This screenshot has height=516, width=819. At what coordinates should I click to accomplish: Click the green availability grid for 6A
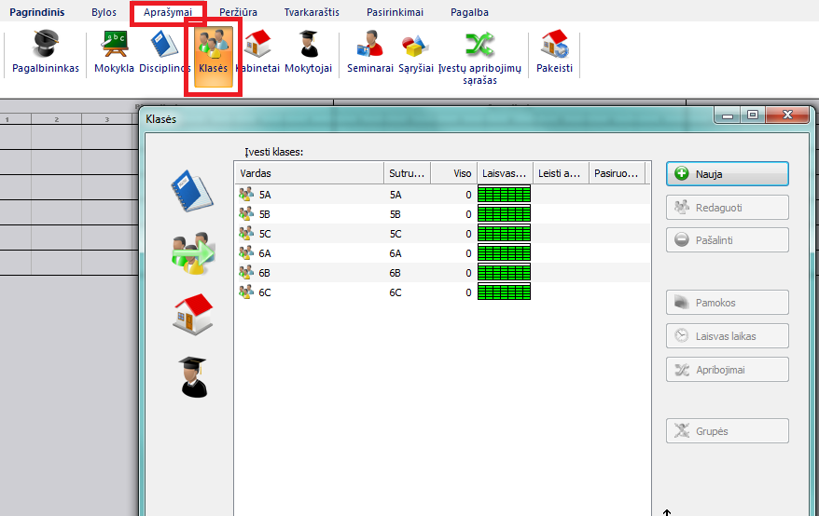tap(504, 252)
